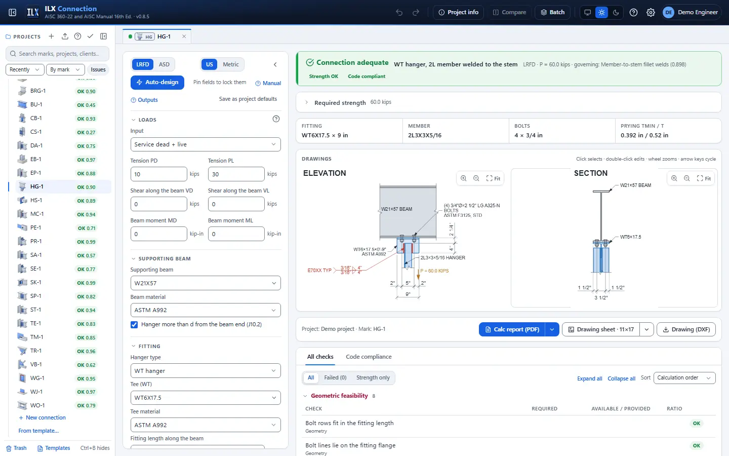Toggle the Issues filter chip

tap(98, 69)
